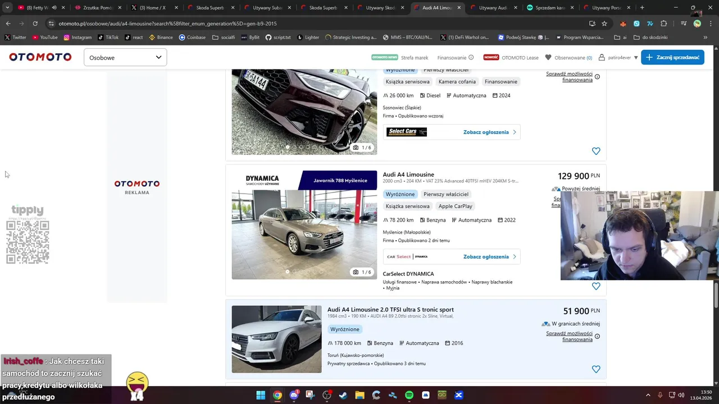Click the heart icon on the 2024 Diesel listing

[x=596, y=151]
